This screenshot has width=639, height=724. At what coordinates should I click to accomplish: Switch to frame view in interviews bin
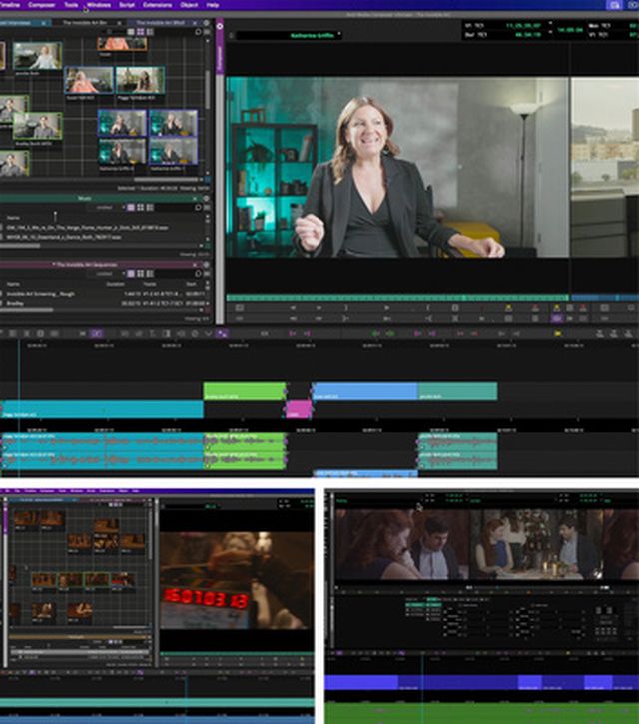141,31
